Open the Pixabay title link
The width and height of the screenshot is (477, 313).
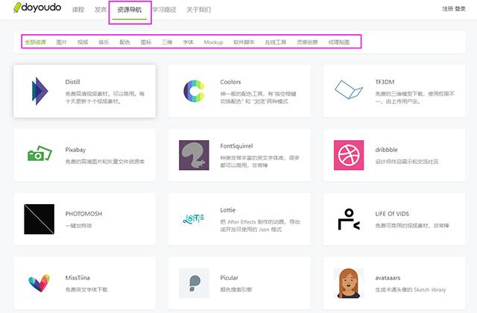75,150
